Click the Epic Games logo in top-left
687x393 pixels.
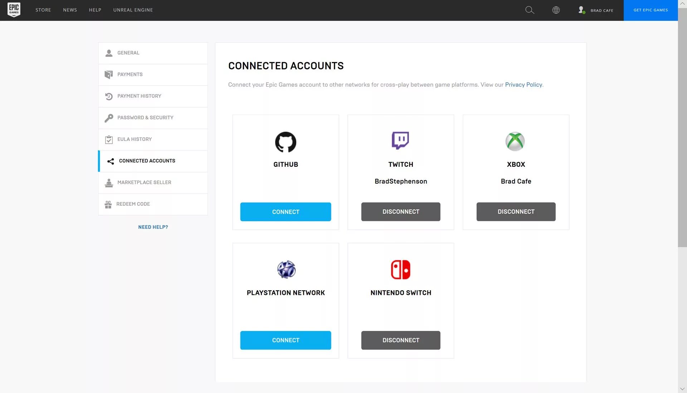[13, 10]
